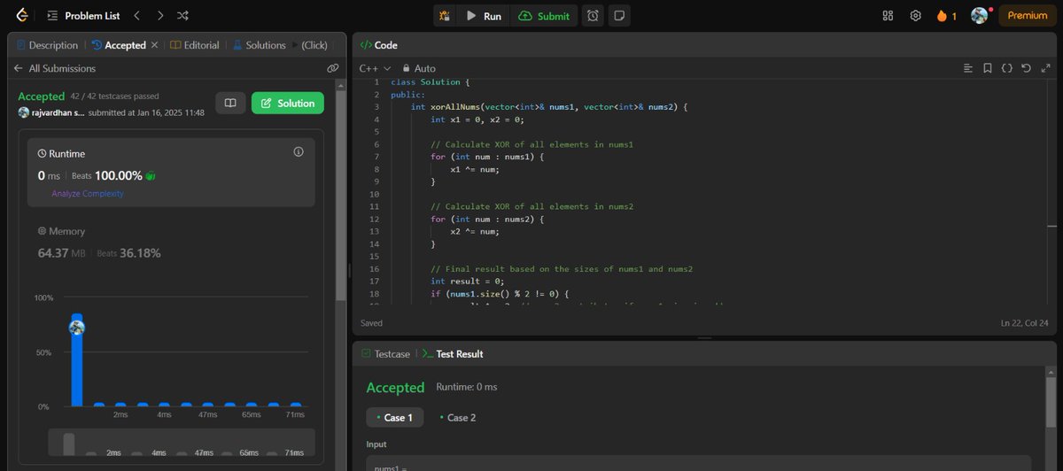Click the green Solution button
Image resolution: width=1063 pixels, height=471 pixels.
(x=288, y=104)
